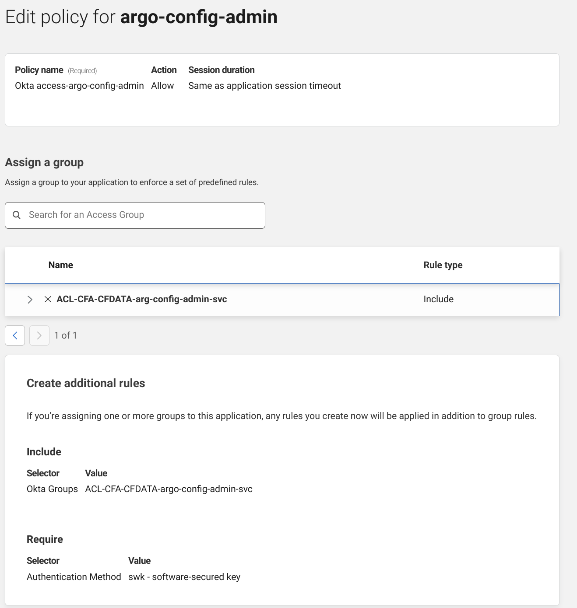577x608 pixels.
Task: Click the Name column header
Action: tap(61, 265)
